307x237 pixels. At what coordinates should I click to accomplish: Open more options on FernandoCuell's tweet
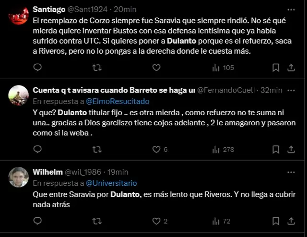point(291,90)
